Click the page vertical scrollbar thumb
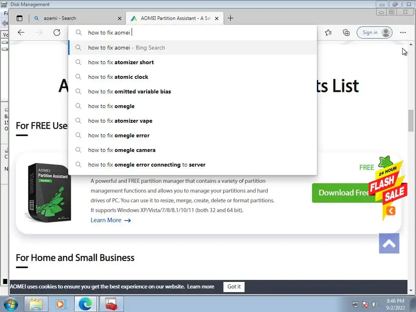Viewport: 416px width, 312px height. [x=411, y=121]
